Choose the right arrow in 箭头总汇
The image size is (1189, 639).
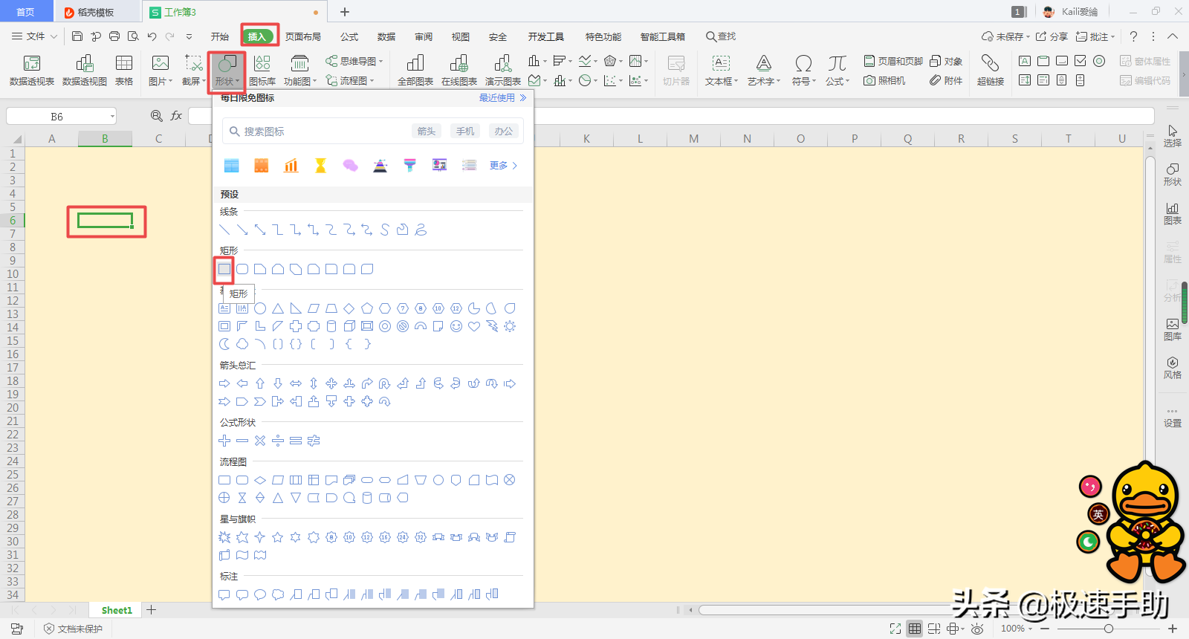click(x=224, y=383)
